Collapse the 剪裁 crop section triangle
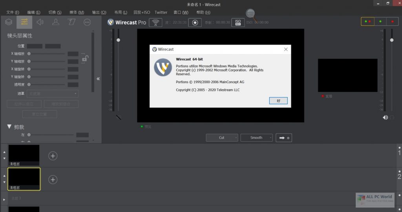402x212 pixels. point(9,127)
